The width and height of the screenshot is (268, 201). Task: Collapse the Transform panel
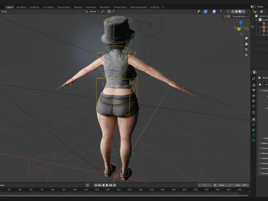[260, 90]
